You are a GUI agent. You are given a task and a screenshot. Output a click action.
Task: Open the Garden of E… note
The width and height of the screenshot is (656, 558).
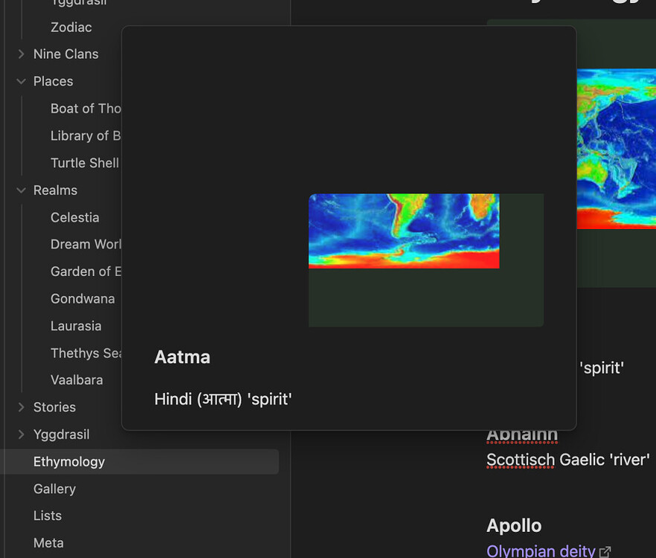pos(86,272)
